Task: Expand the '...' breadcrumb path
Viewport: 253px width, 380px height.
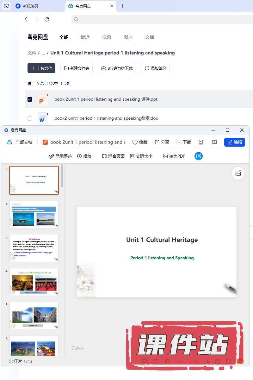Action: (x=43, y=53)
